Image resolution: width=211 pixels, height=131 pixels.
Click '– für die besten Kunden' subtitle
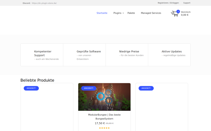pos(131,55)
